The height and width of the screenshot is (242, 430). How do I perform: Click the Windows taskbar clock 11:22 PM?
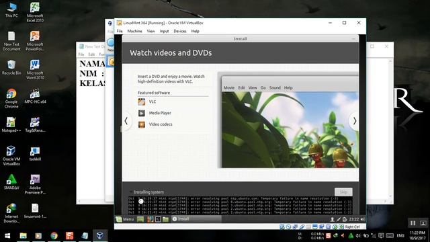pos(417,235)
